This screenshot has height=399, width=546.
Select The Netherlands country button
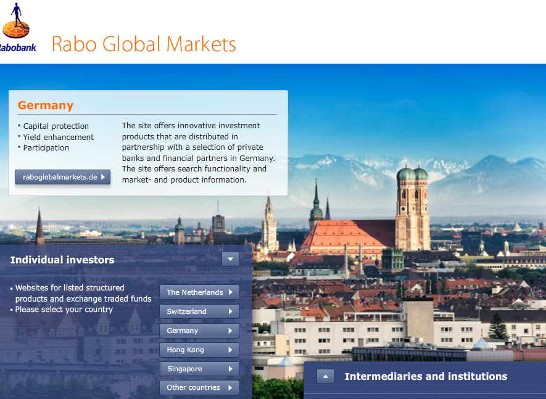point(199,292)
